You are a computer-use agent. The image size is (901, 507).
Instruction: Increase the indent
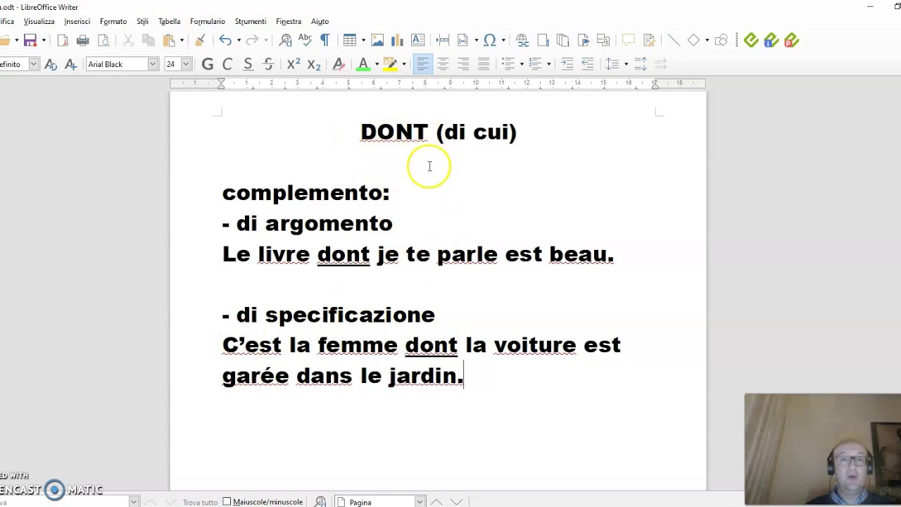click(x=567, y=64)
